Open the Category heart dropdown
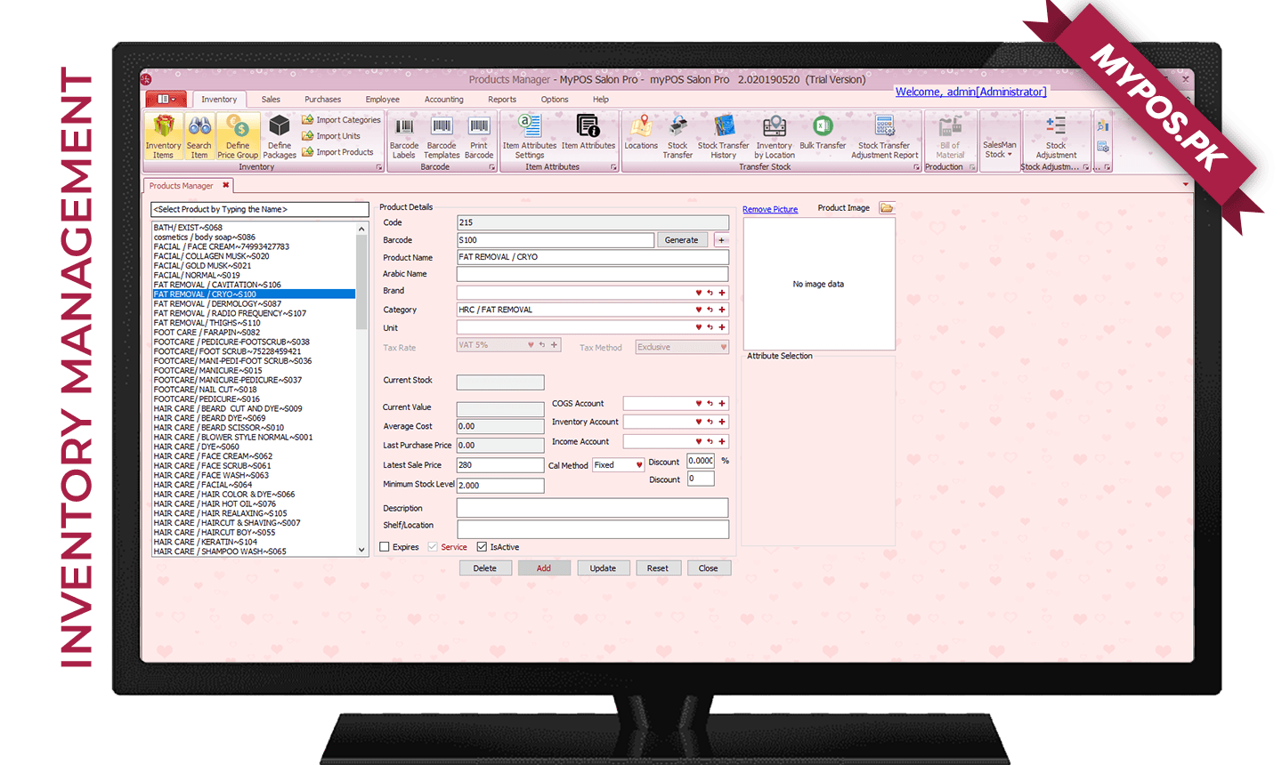 [x=699, y=310]
